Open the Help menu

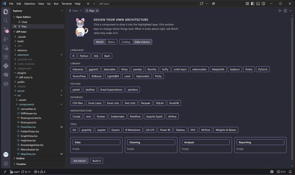78,4
